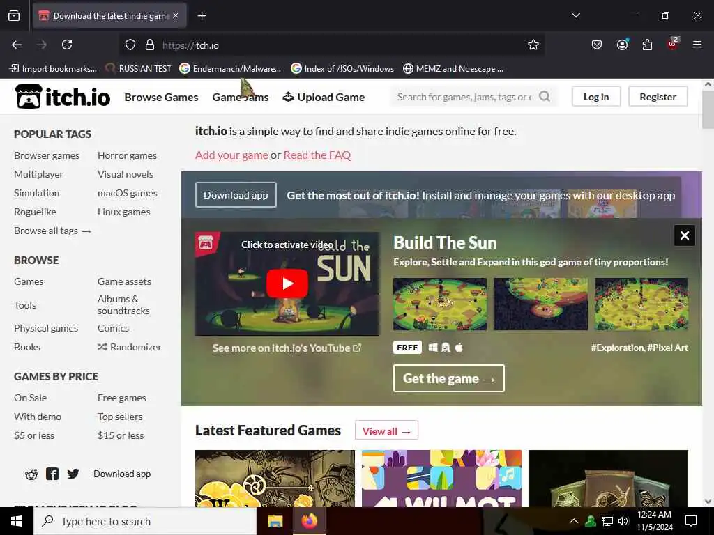Open the Index of /ISOs/Windows bookmark
This screenshot has width=714, height=535.
click(x=342, y=69)
